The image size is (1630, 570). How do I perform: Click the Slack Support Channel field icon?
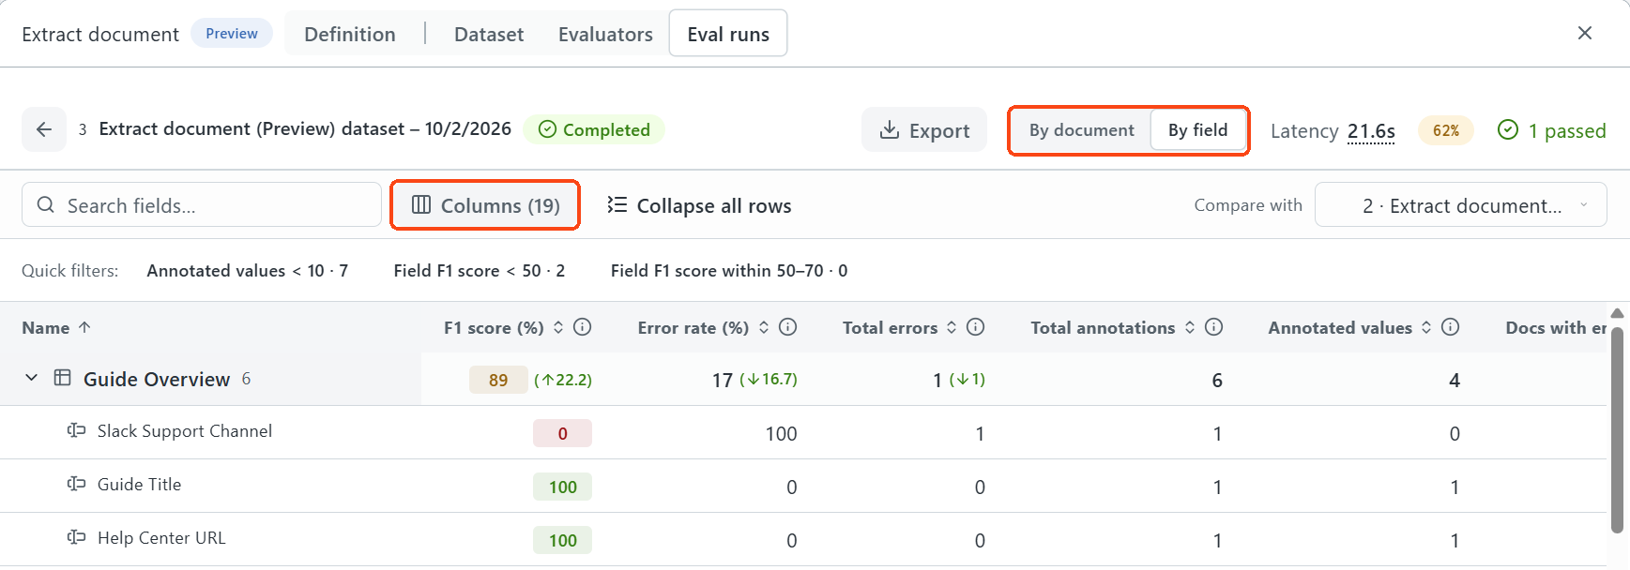77,430
